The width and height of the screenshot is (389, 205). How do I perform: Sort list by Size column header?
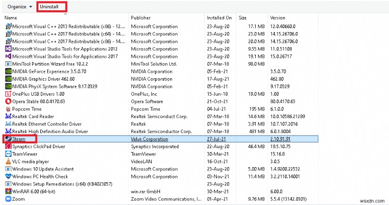[x=242, y=17]
